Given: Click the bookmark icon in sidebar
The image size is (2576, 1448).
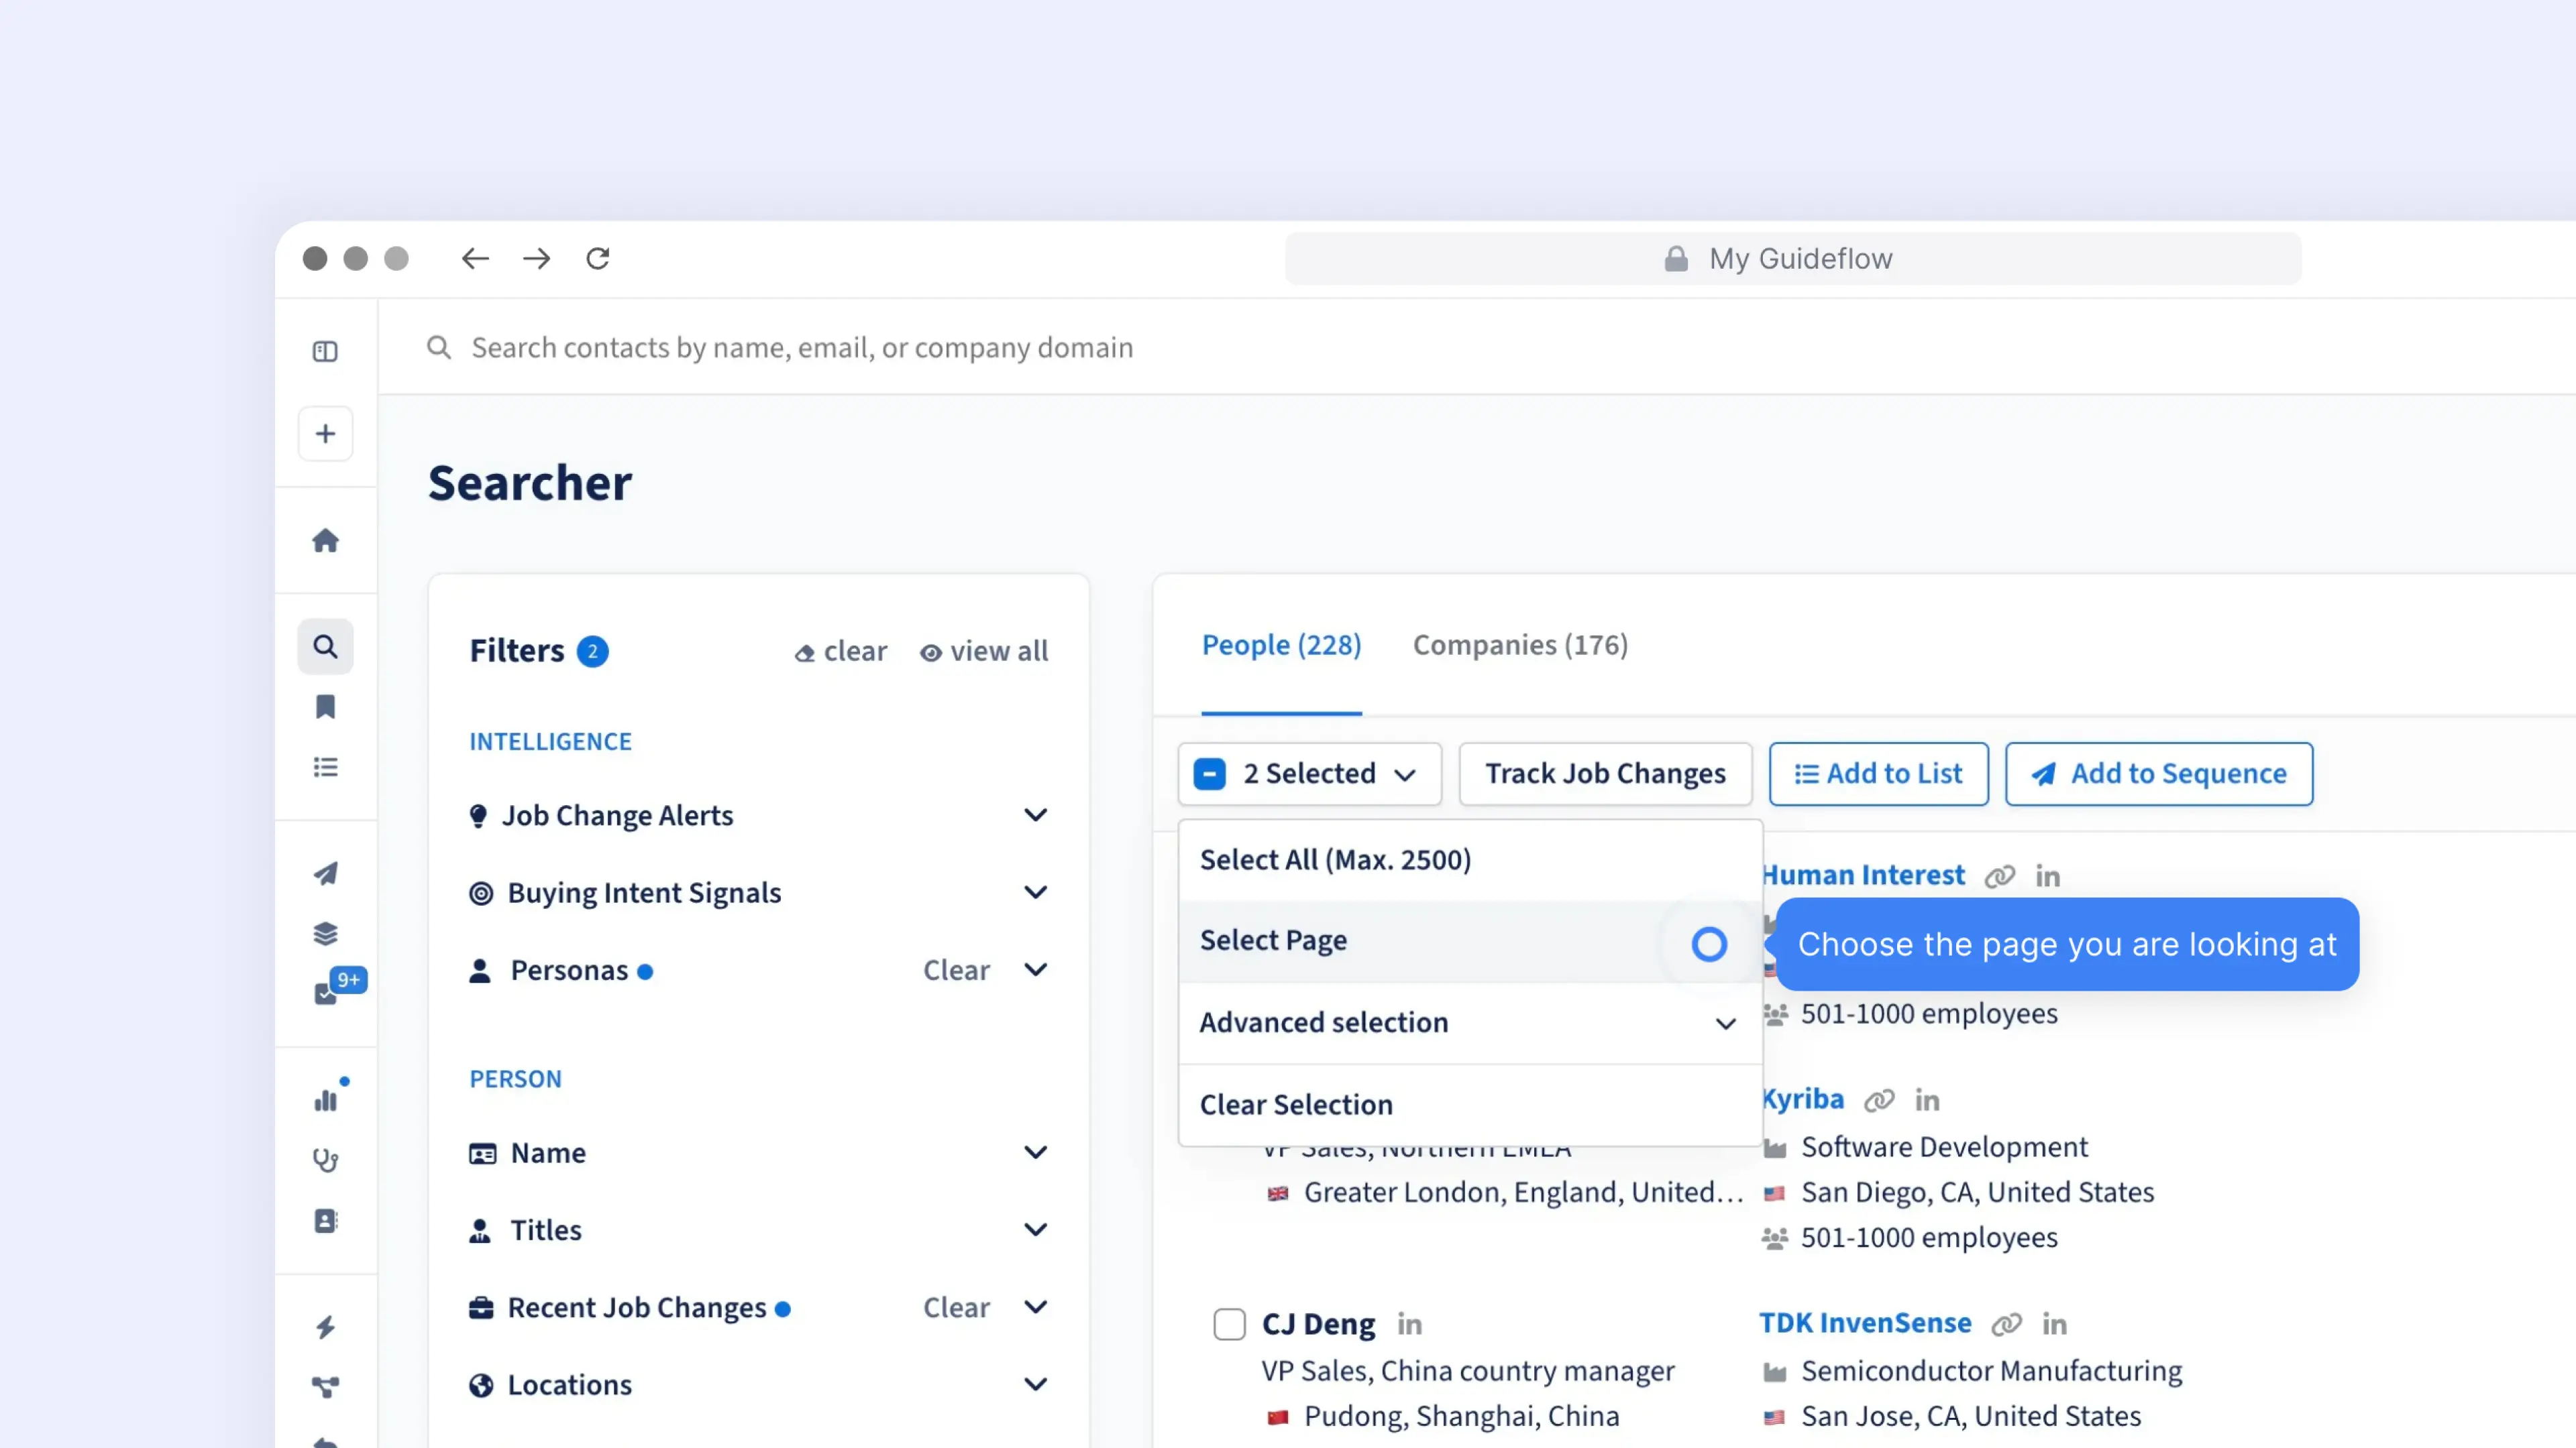Looking at the screenshot, I should coord(325,707).
